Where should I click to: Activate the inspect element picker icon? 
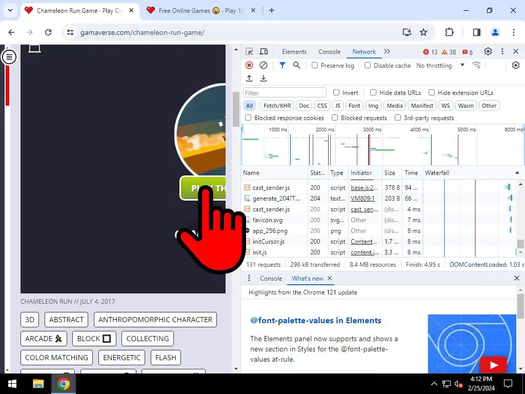click(249, 52)
